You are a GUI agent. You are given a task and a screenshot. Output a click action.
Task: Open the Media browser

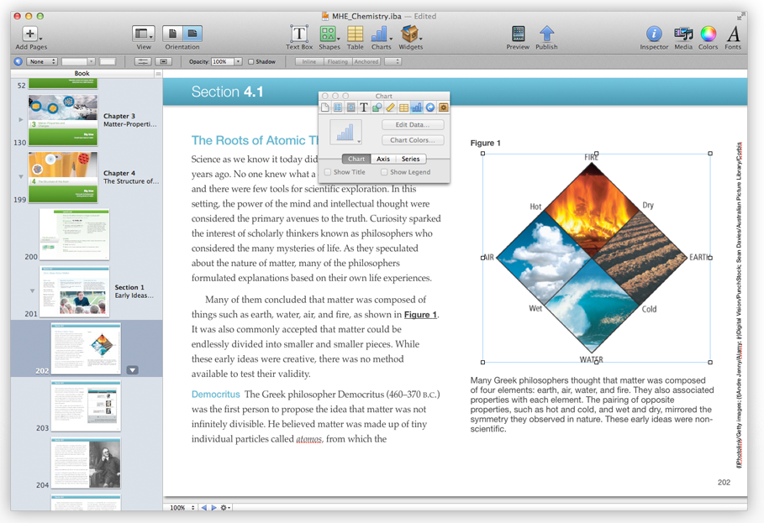tap(683, 34)
